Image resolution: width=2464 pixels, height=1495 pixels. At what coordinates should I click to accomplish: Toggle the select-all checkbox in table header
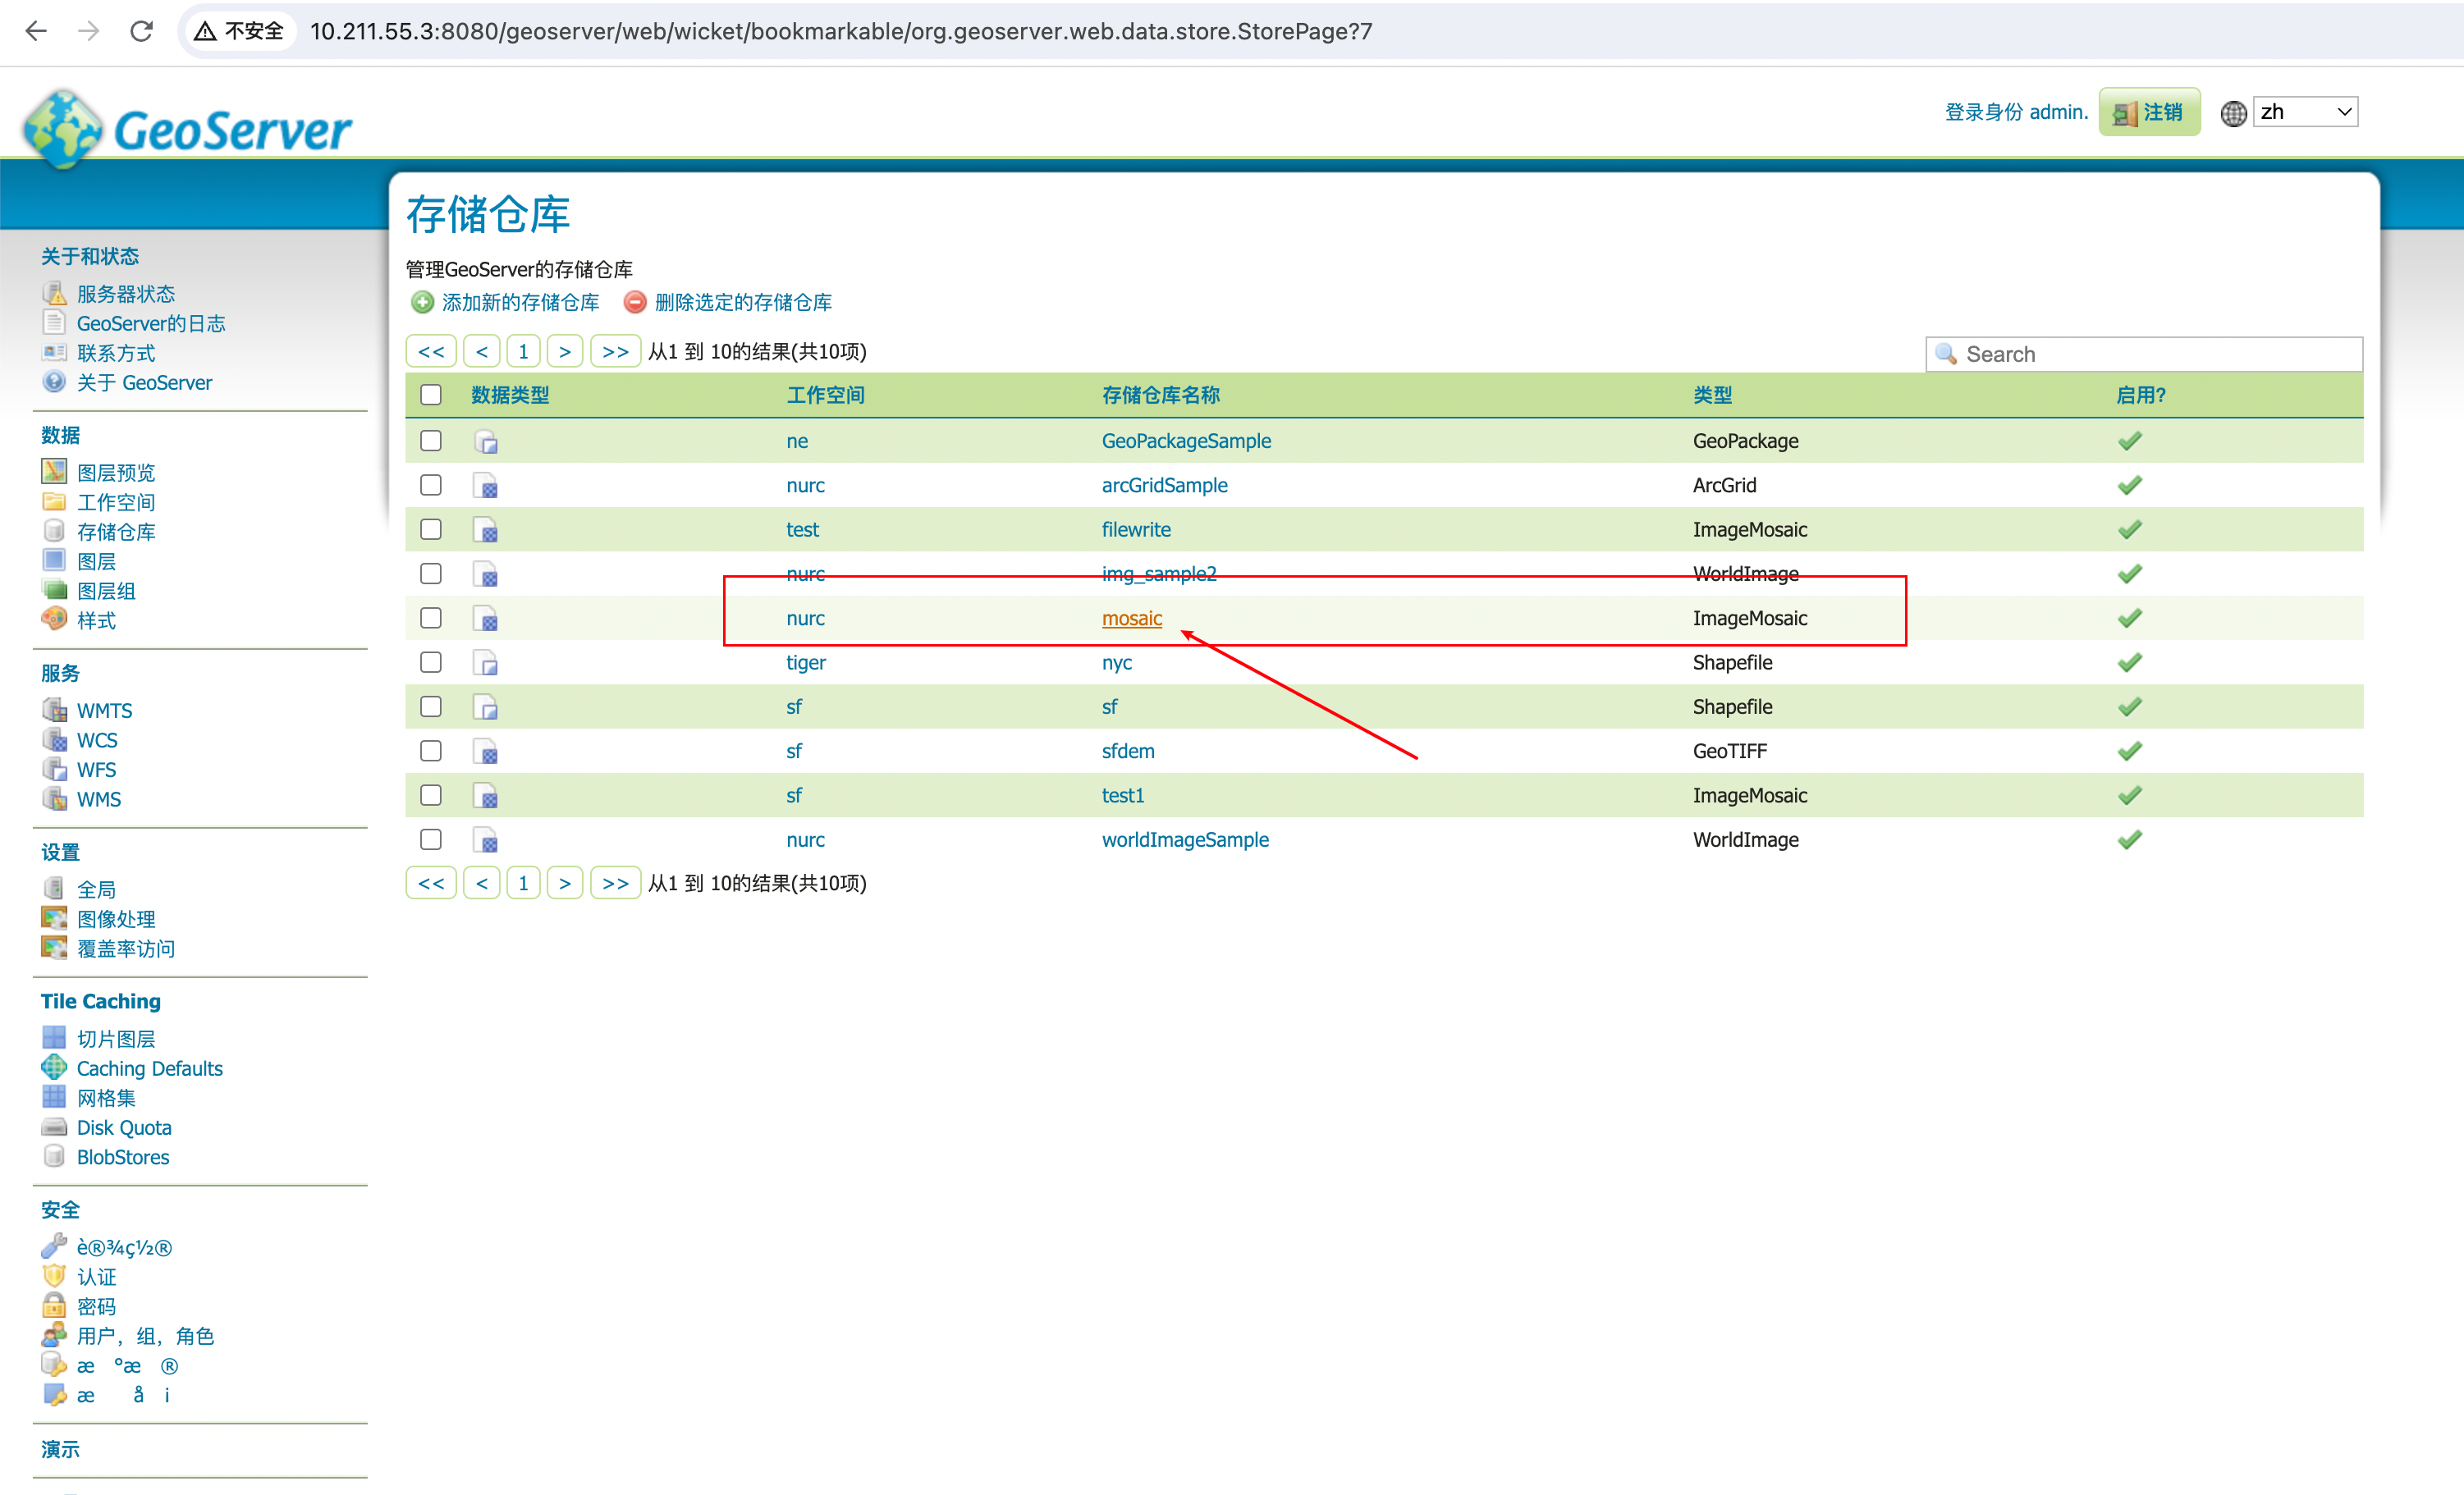[431, 394]
